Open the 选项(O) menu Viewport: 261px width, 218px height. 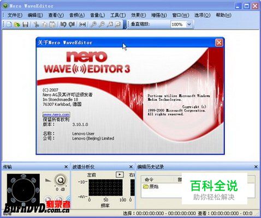tap(203, 15)
